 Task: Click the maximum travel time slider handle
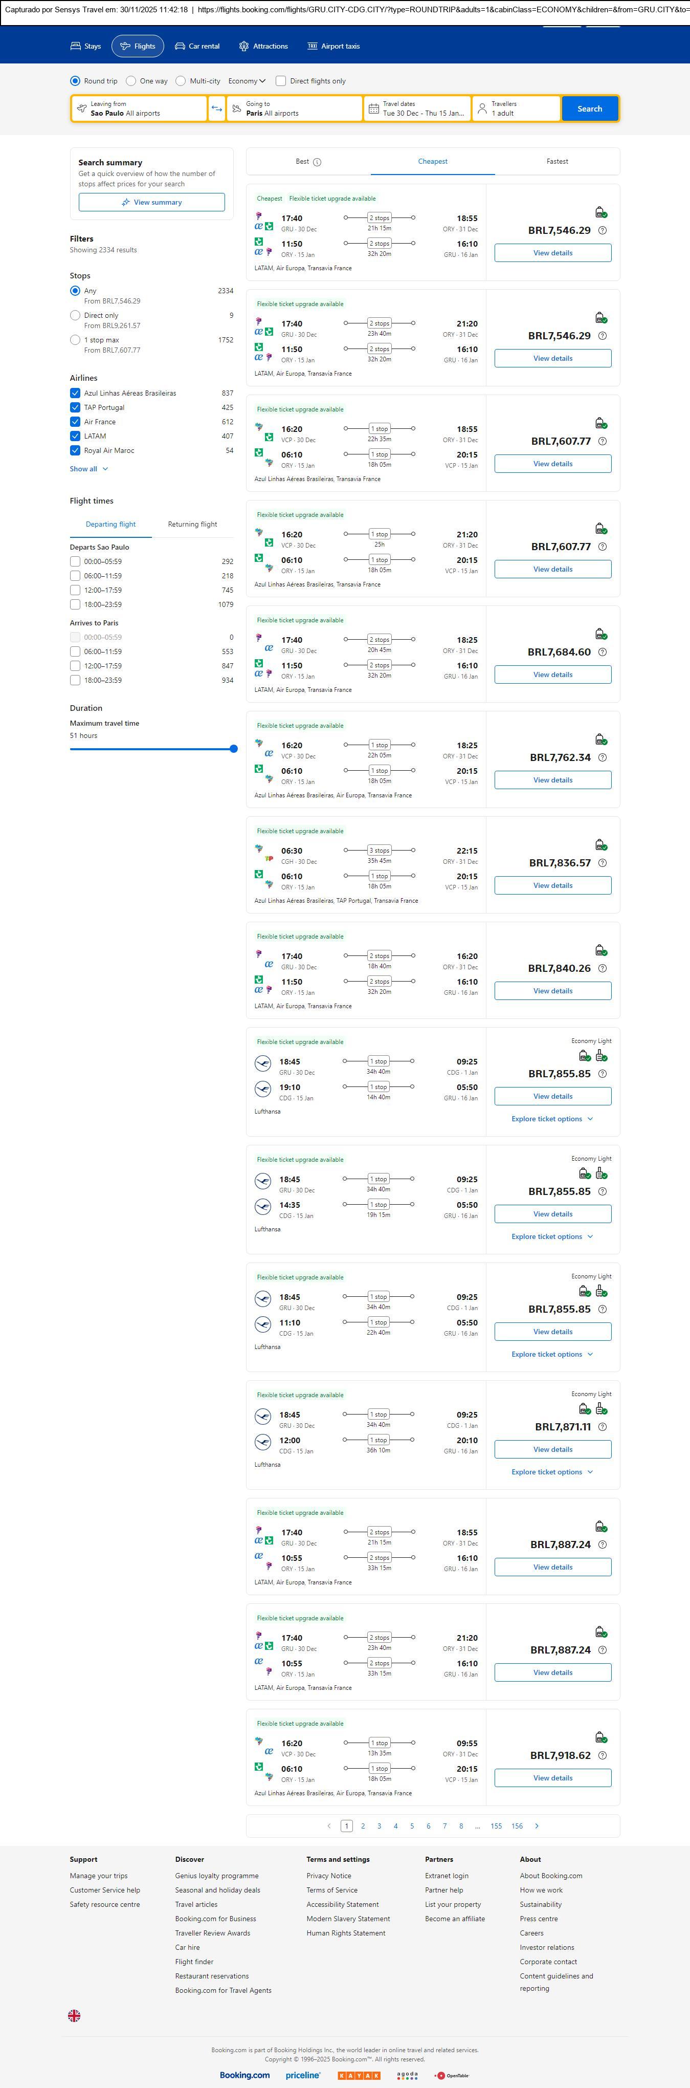[x=233, y=749]
